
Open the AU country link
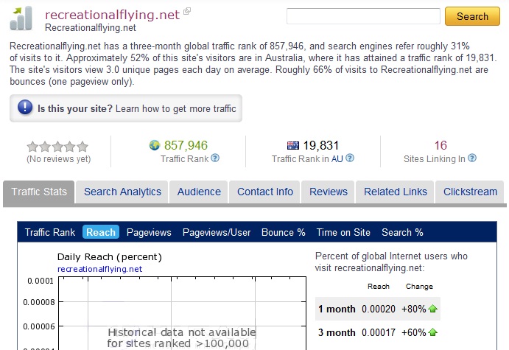click(337, 158)
